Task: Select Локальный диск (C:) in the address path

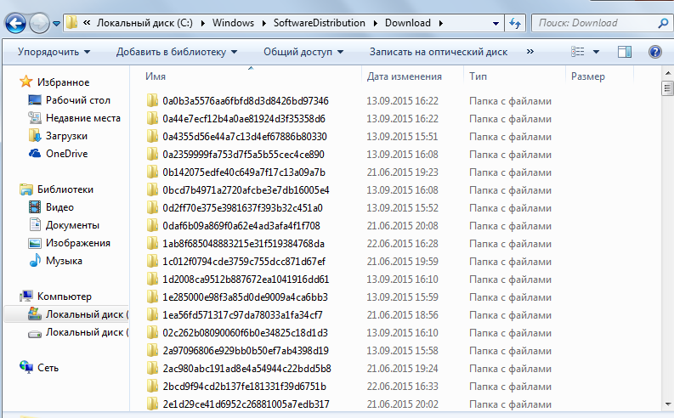Action: coord(144,23)
